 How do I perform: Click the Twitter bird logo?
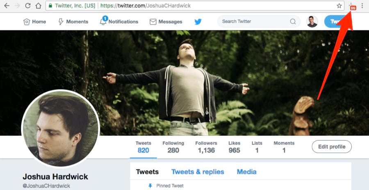pos(198,21)
